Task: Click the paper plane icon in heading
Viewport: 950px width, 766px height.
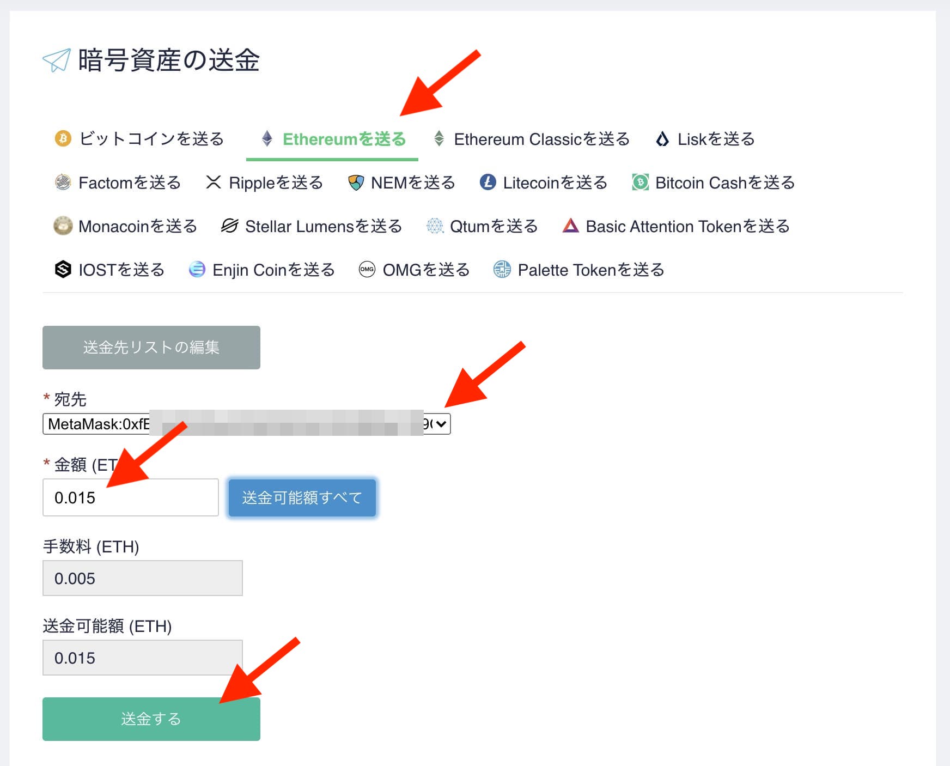Action: (57, 60)
